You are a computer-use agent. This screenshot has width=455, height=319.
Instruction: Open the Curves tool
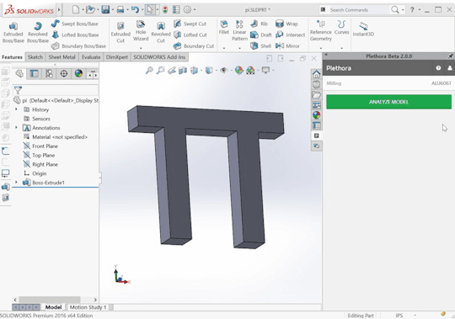[341, 28]
